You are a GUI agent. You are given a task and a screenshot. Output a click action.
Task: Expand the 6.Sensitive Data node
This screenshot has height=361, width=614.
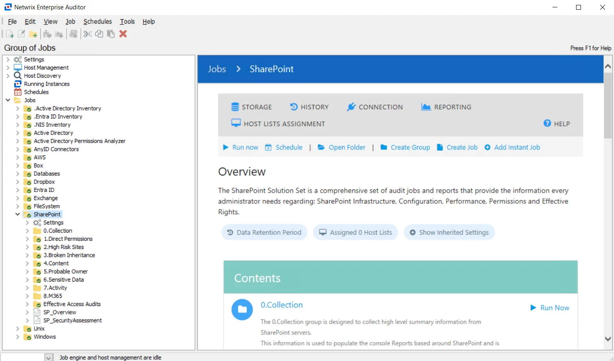[x=27, y=280]
